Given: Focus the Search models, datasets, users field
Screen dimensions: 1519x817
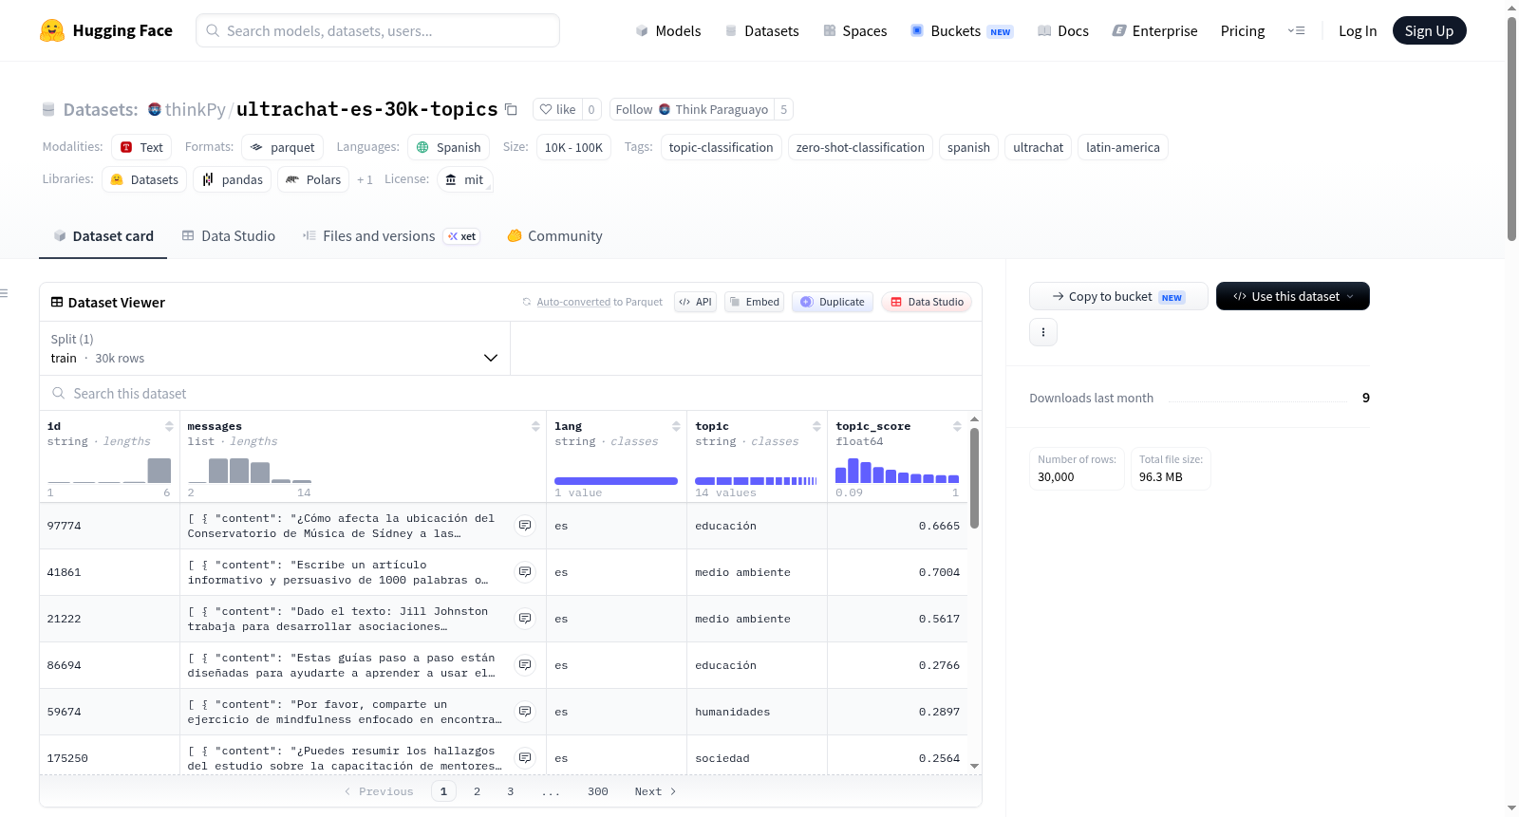Looking at the screenshot, I should point(378,30).
